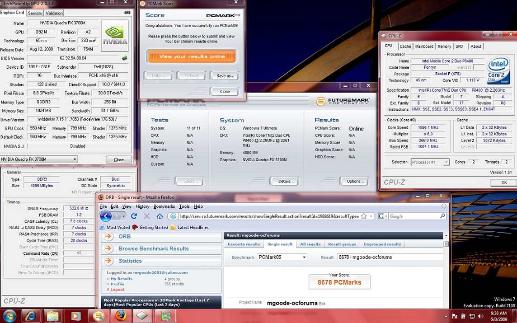Screen dimensions: 517x323
Task: Open Firefox Tools menu
Action: point(184,206)
